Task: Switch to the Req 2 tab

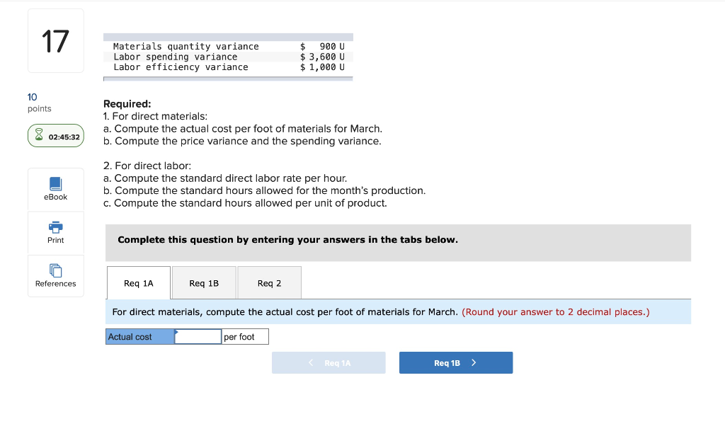Action: (269, 282)
